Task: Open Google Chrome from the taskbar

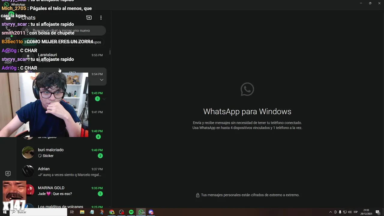Action: point(112,212)
